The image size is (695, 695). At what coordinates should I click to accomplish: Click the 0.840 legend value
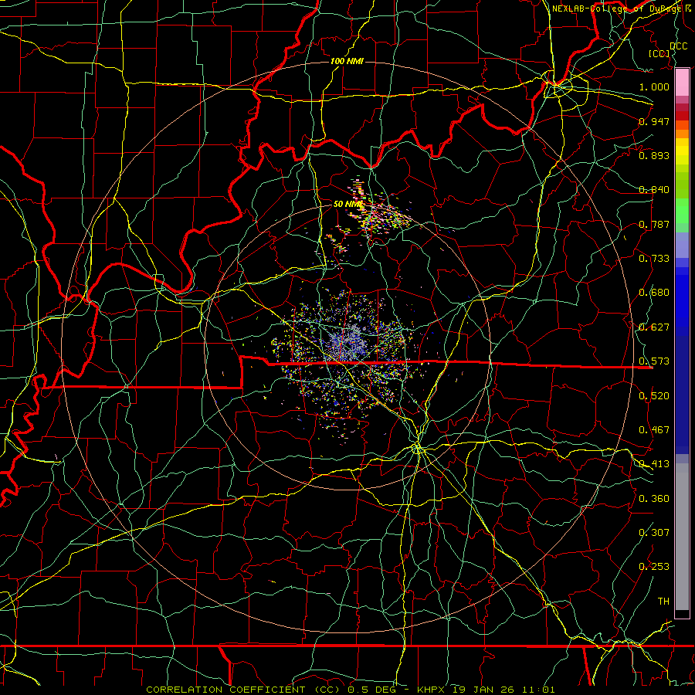(654, 190)
